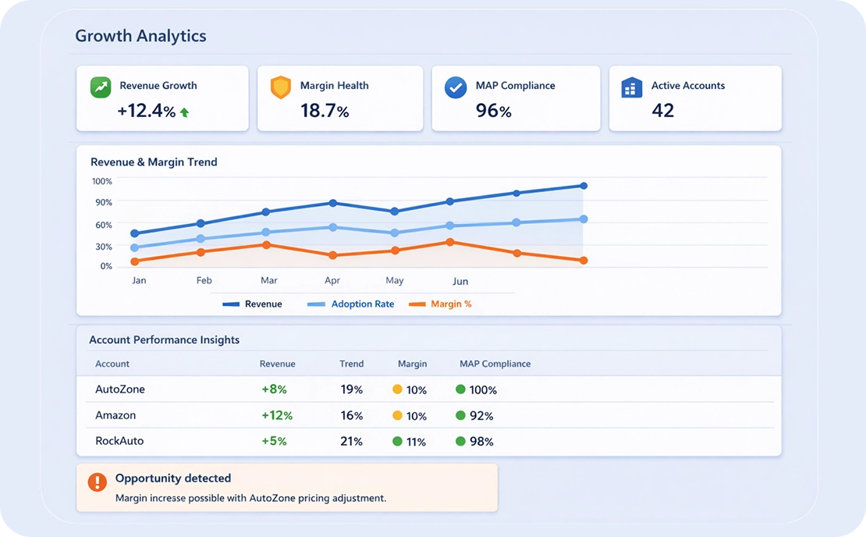Sort table by the Revenue column header

point(277,364)
